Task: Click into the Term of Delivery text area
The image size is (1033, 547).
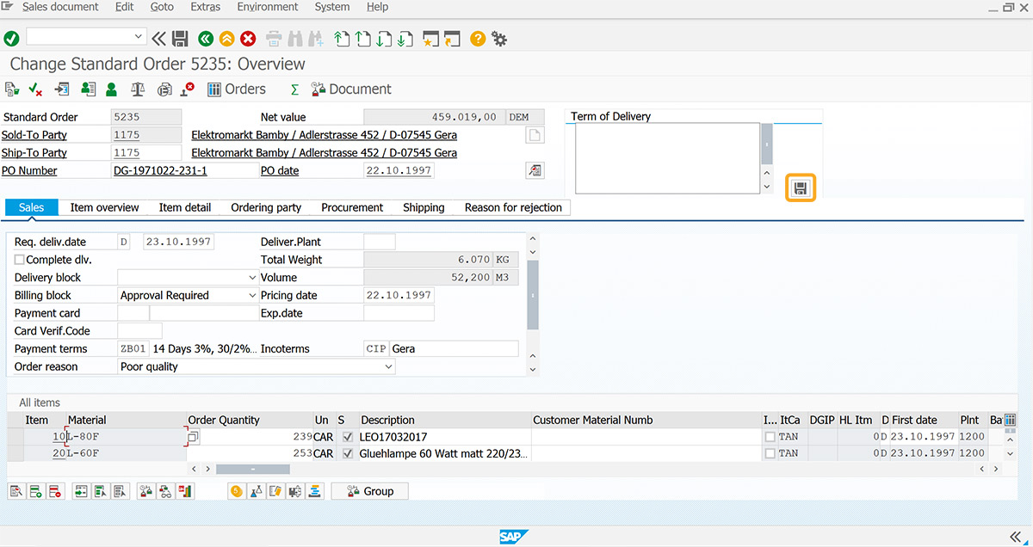Action: (667, 158)
